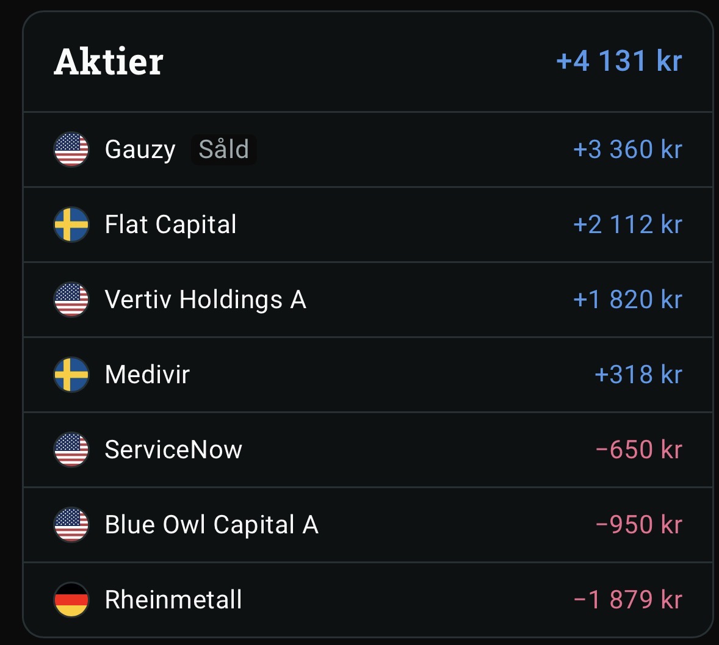Tap the −1 879 kr Rheinmetall loss
719x645 pixels.
(x=627, y=600)
